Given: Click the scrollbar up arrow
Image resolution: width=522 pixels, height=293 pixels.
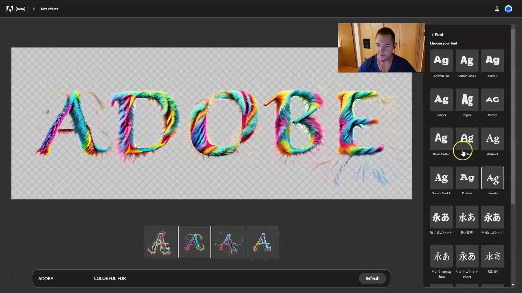Looking at the screenshot, I should click(513, 27).
